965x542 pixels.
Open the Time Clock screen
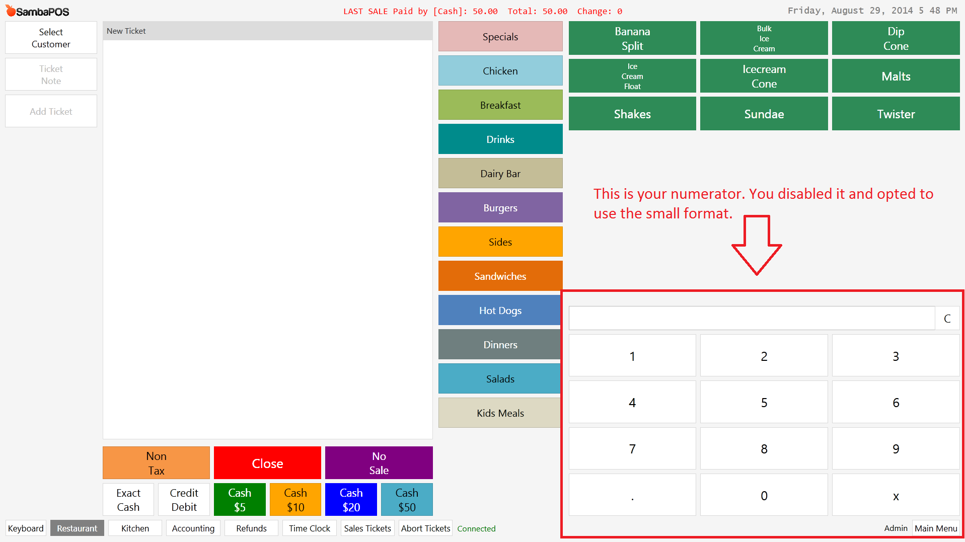(x=309, y=528)
